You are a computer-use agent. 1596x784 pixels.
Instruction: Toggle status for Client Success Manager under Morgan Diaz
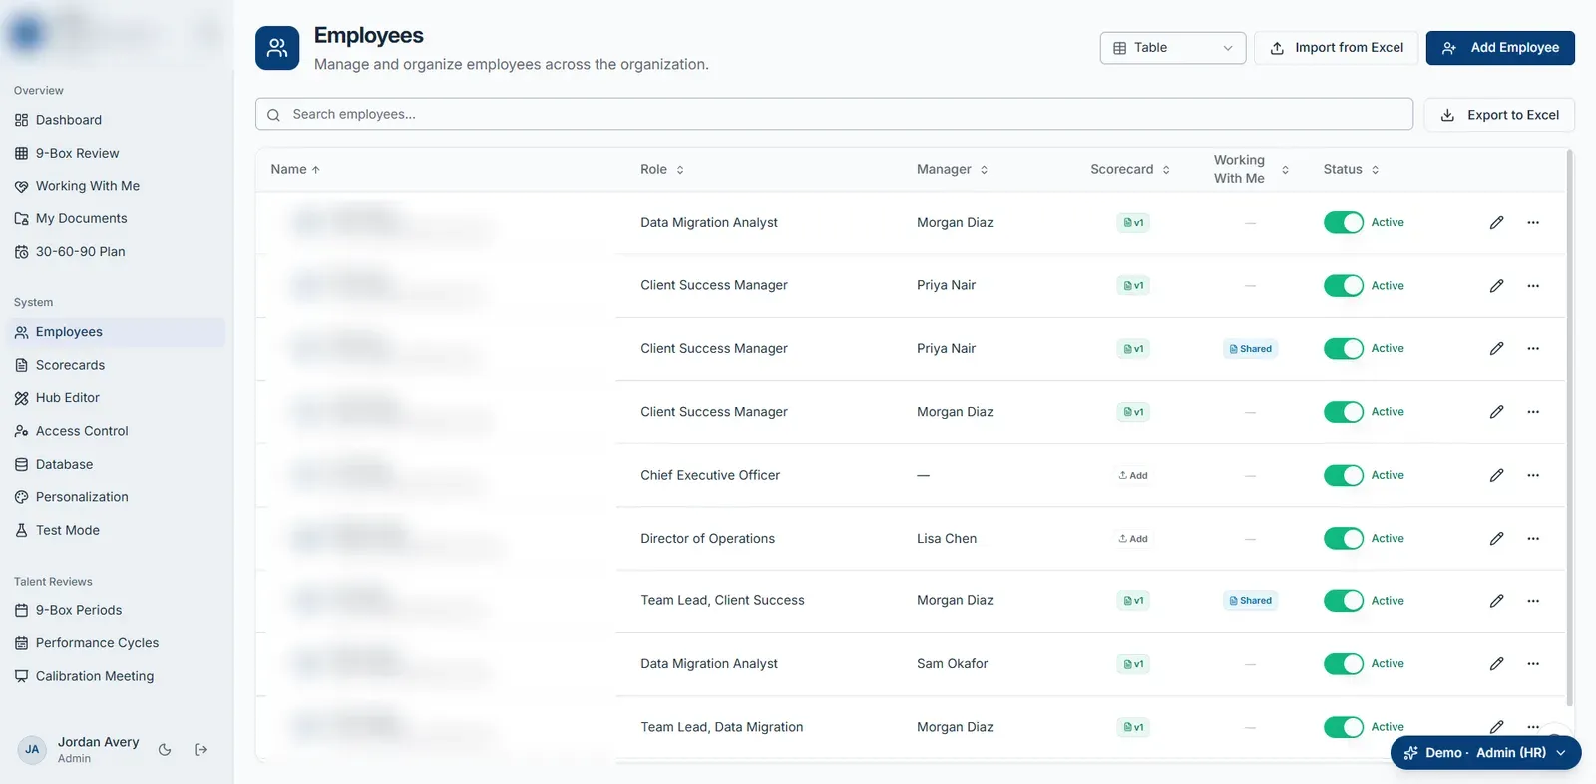click(x=1344, y=412)
